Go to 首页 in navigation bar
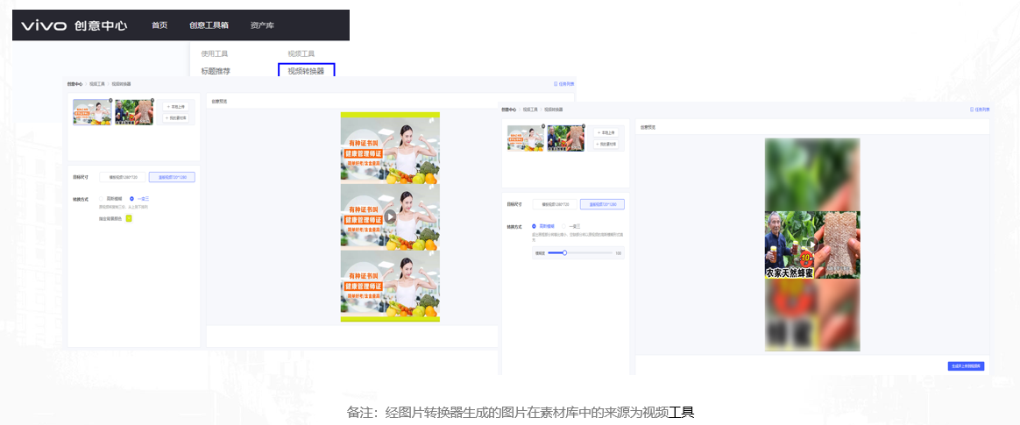 [159, 25]
